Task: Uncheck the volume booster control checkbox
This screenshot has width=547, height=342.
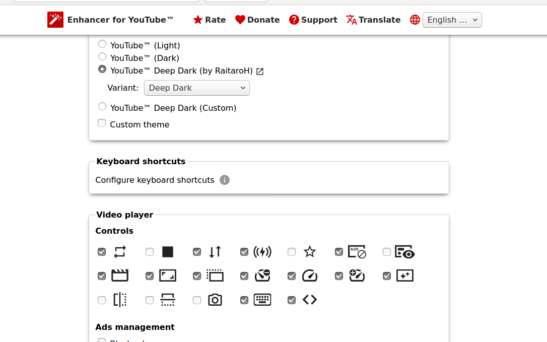Action: tap(245, 252)
